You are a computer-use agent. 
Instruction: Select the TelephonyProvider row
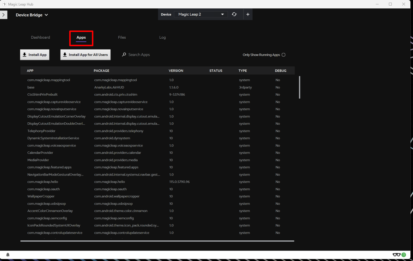[x=157, y=131]
